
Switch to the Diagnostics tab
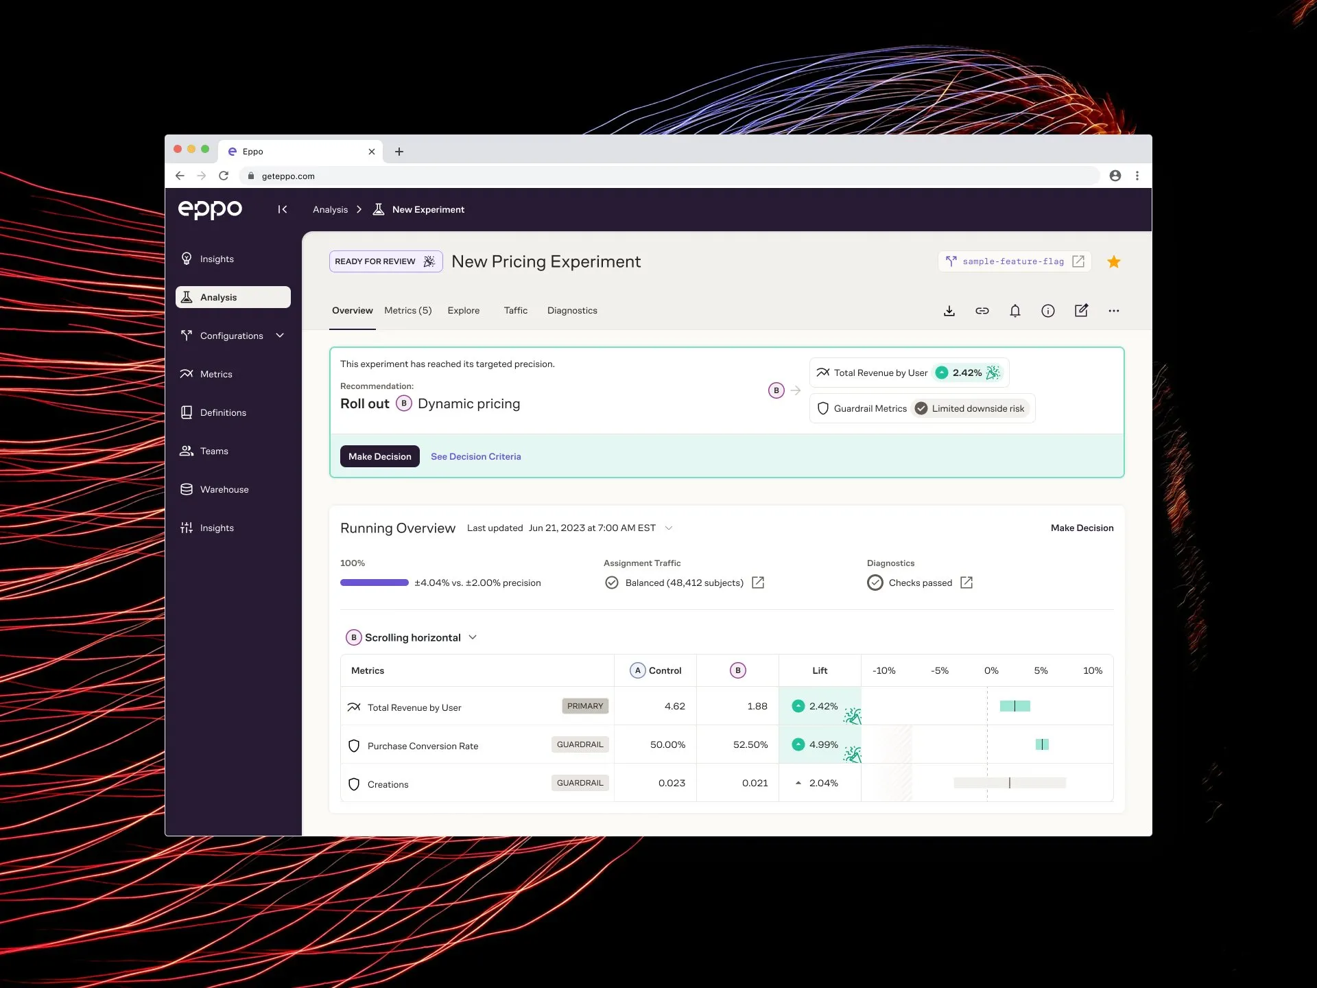point(572,311)
